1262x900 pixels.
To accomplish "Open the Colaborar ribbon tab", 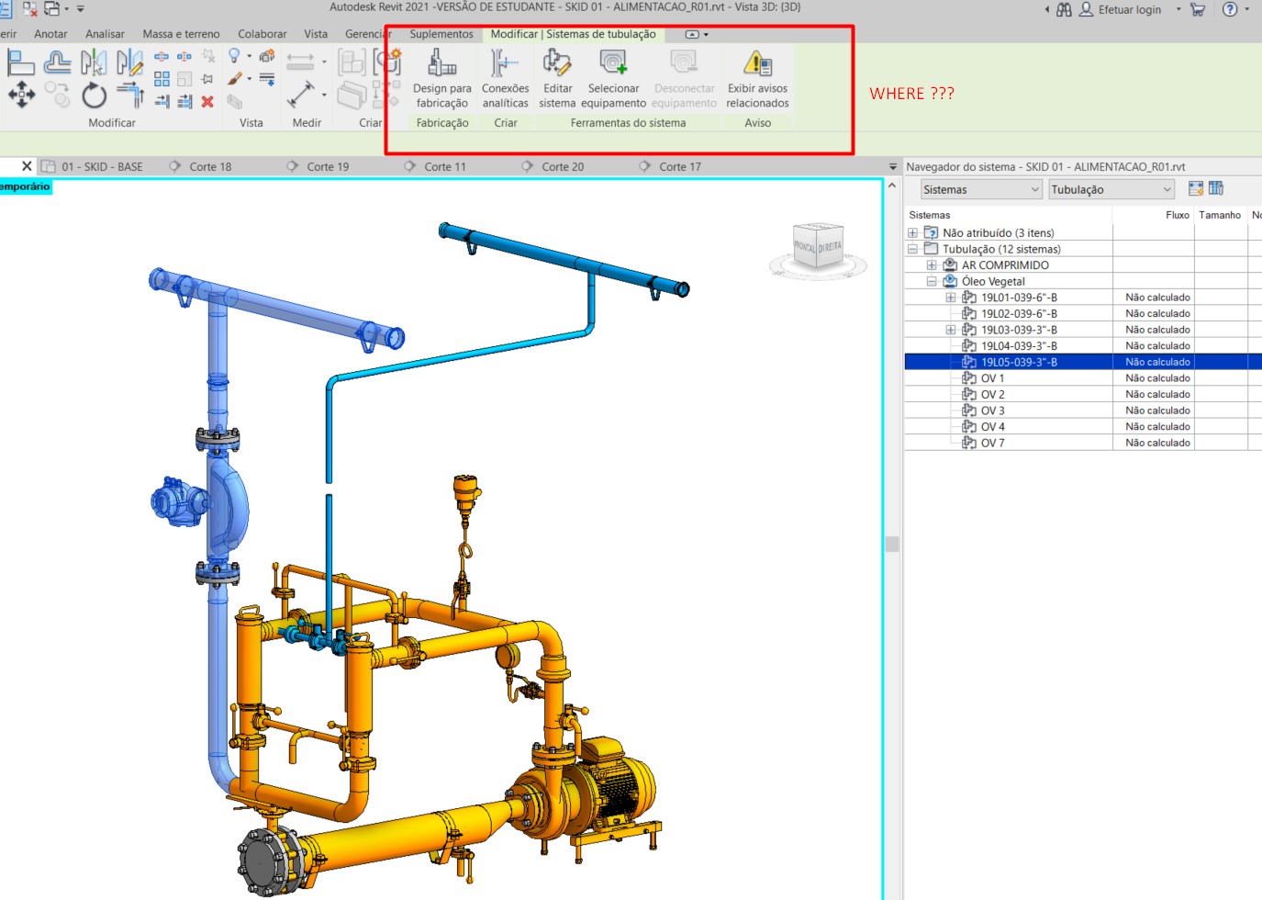I will click(x=262, y=34).
